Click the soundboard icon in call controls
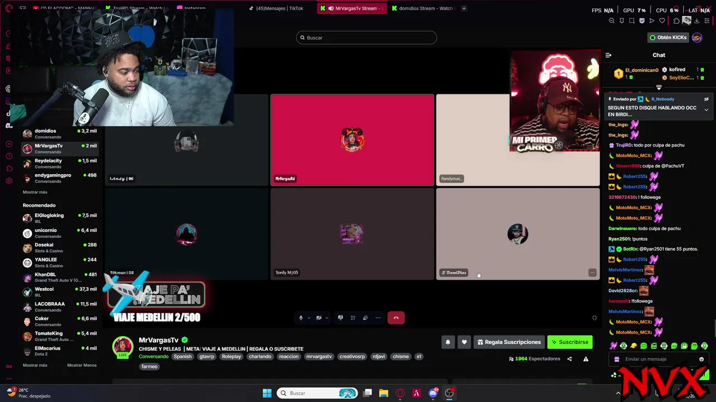716x402 pixels. pyautogui.click(x=365, y=318)
